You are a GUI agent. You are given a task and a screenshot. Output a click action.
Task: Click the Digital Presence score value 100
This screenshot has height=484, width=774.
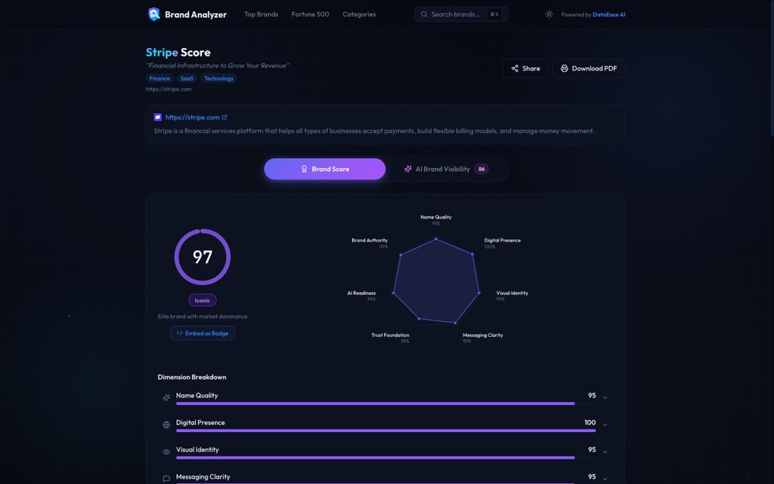coord(590,423)
